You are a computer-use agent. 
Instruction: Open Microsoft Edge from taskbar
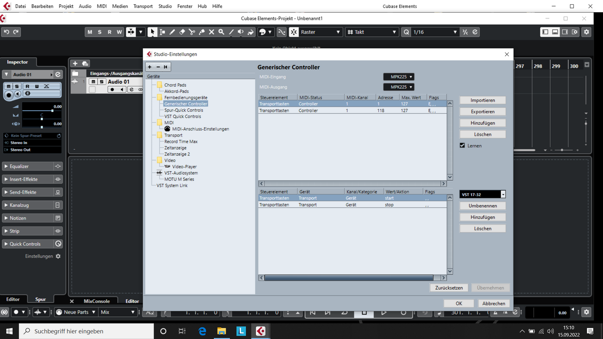[x=203, y=331]
